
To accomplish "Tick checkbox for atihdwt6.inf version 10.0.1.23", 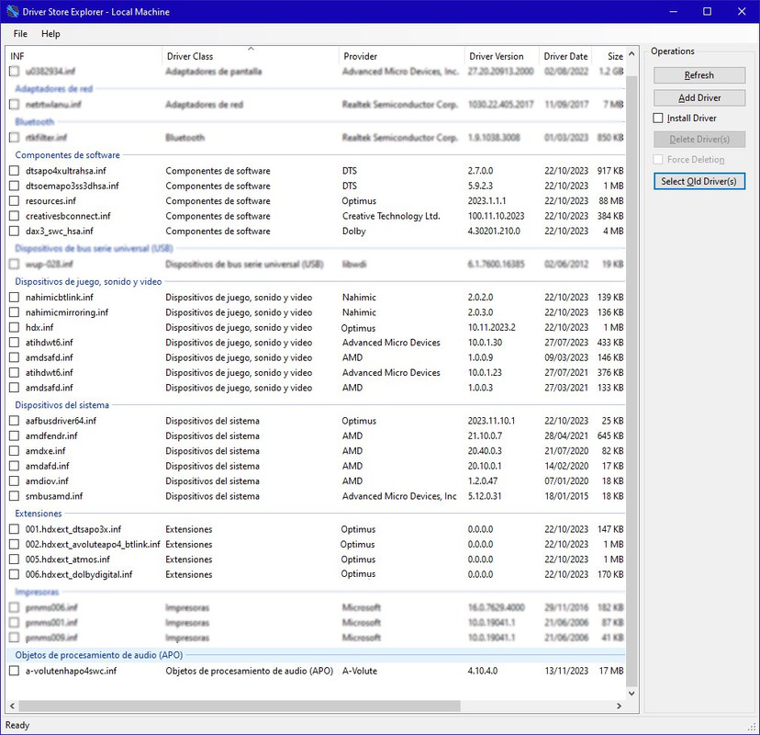I will [x=14, y=372].
